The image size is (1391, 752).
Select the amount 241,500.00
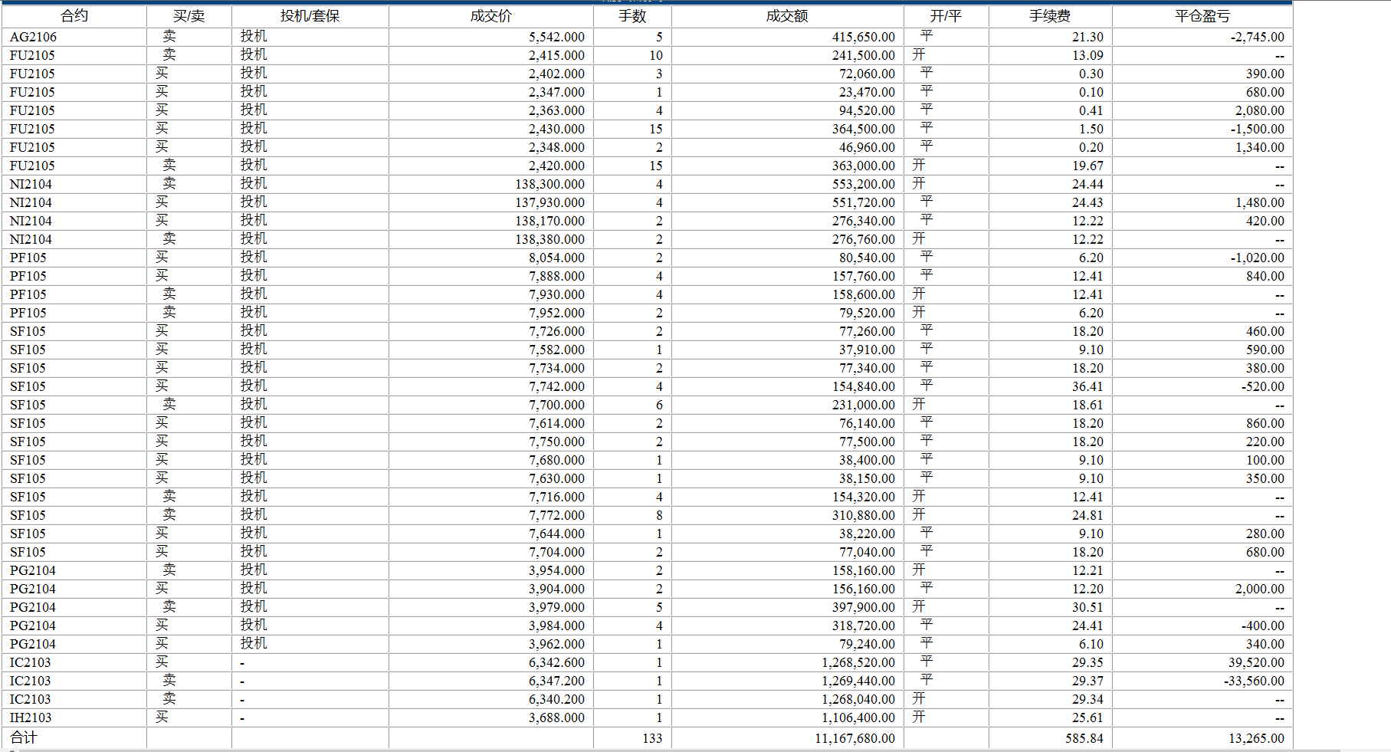(x=864, y=55)
